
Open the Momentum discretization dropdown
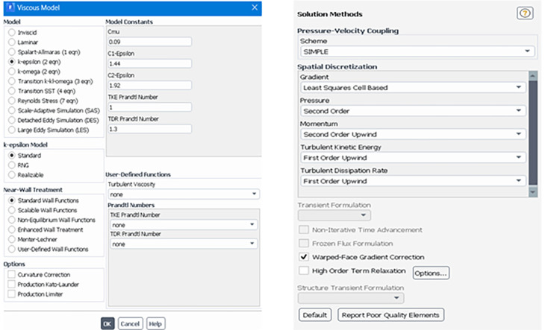click(413, 134)
